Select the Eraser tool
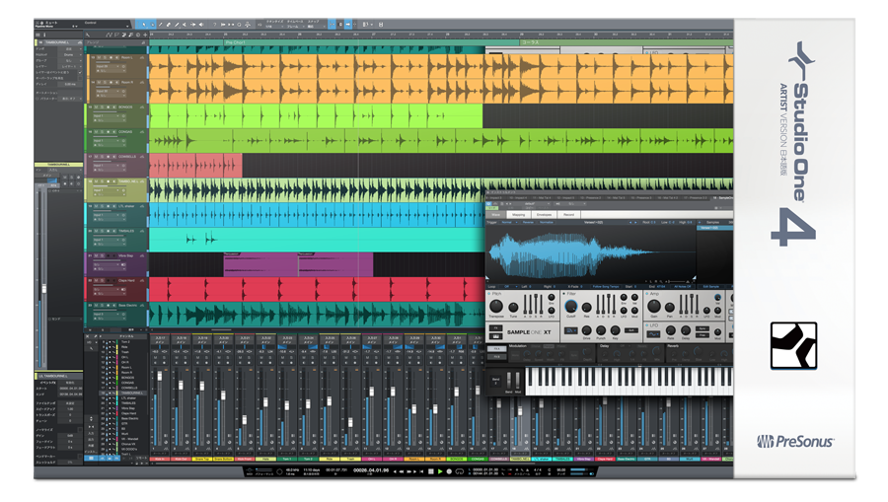 168,25
